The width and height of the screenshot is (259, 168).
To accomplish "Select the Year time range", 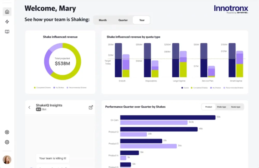I will [142, 20].
